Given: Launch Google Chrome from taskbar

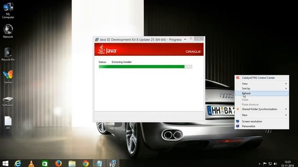Looking at the screenshot, I should (x=86, y=163).
